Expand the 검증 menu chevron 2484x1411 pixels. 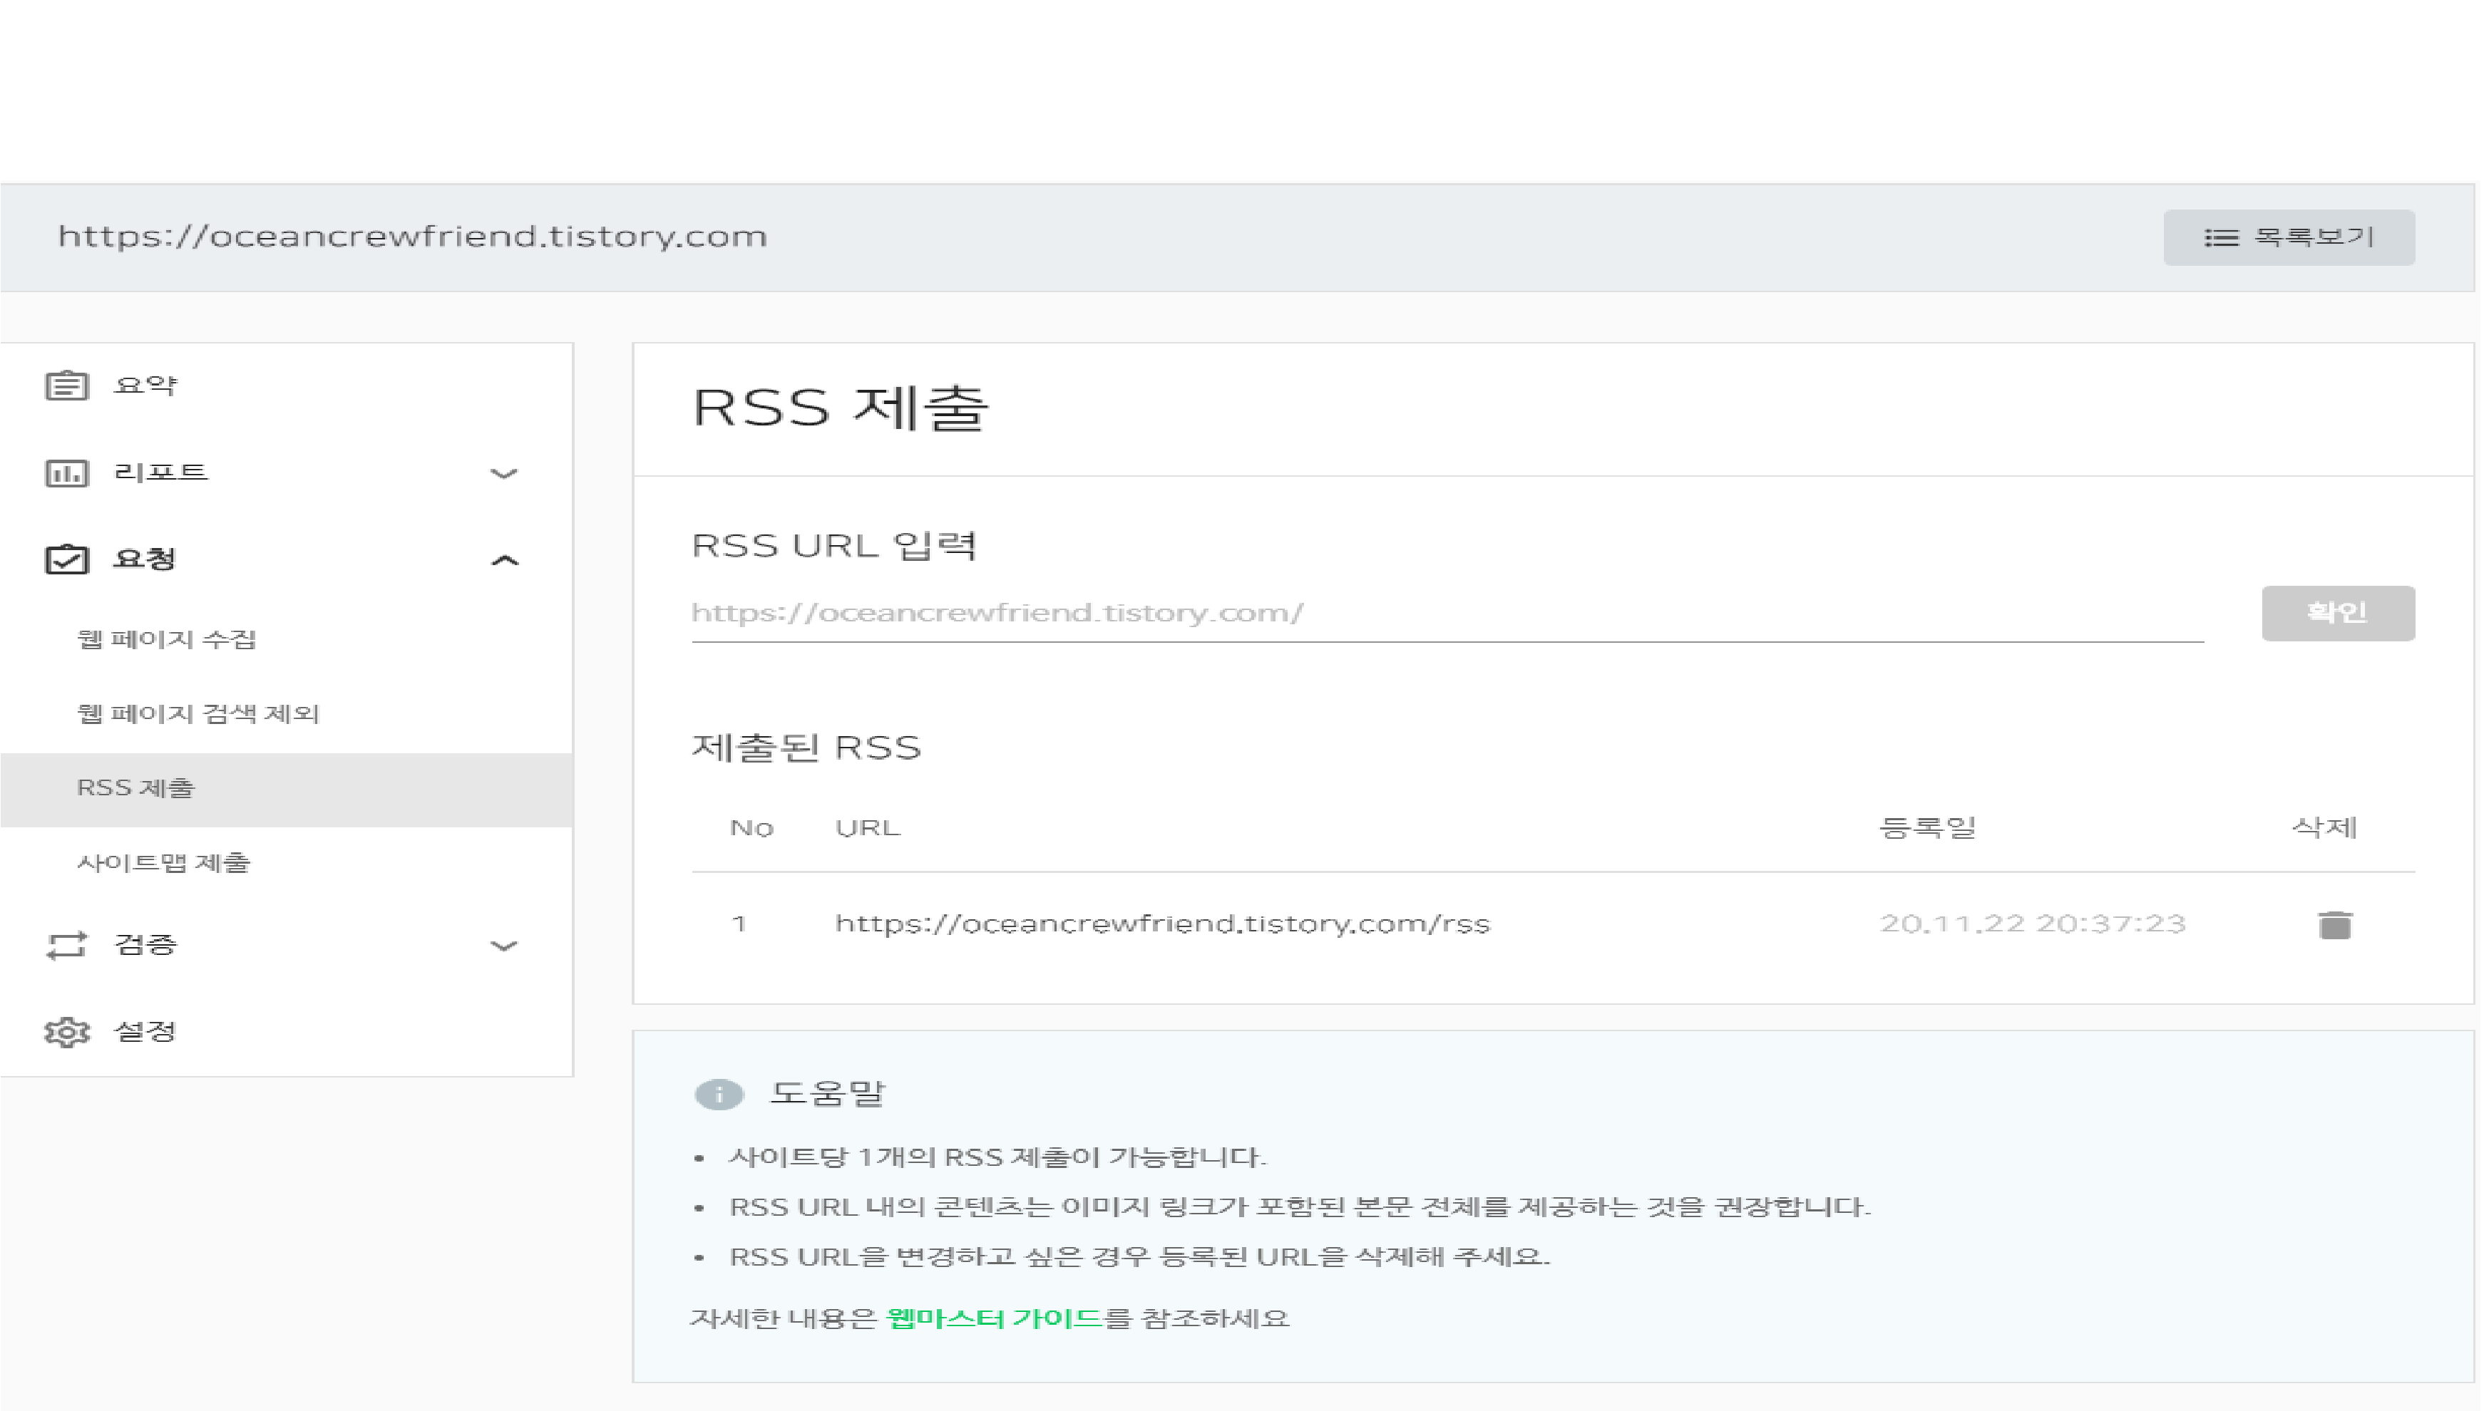click(x=503, y=946)
